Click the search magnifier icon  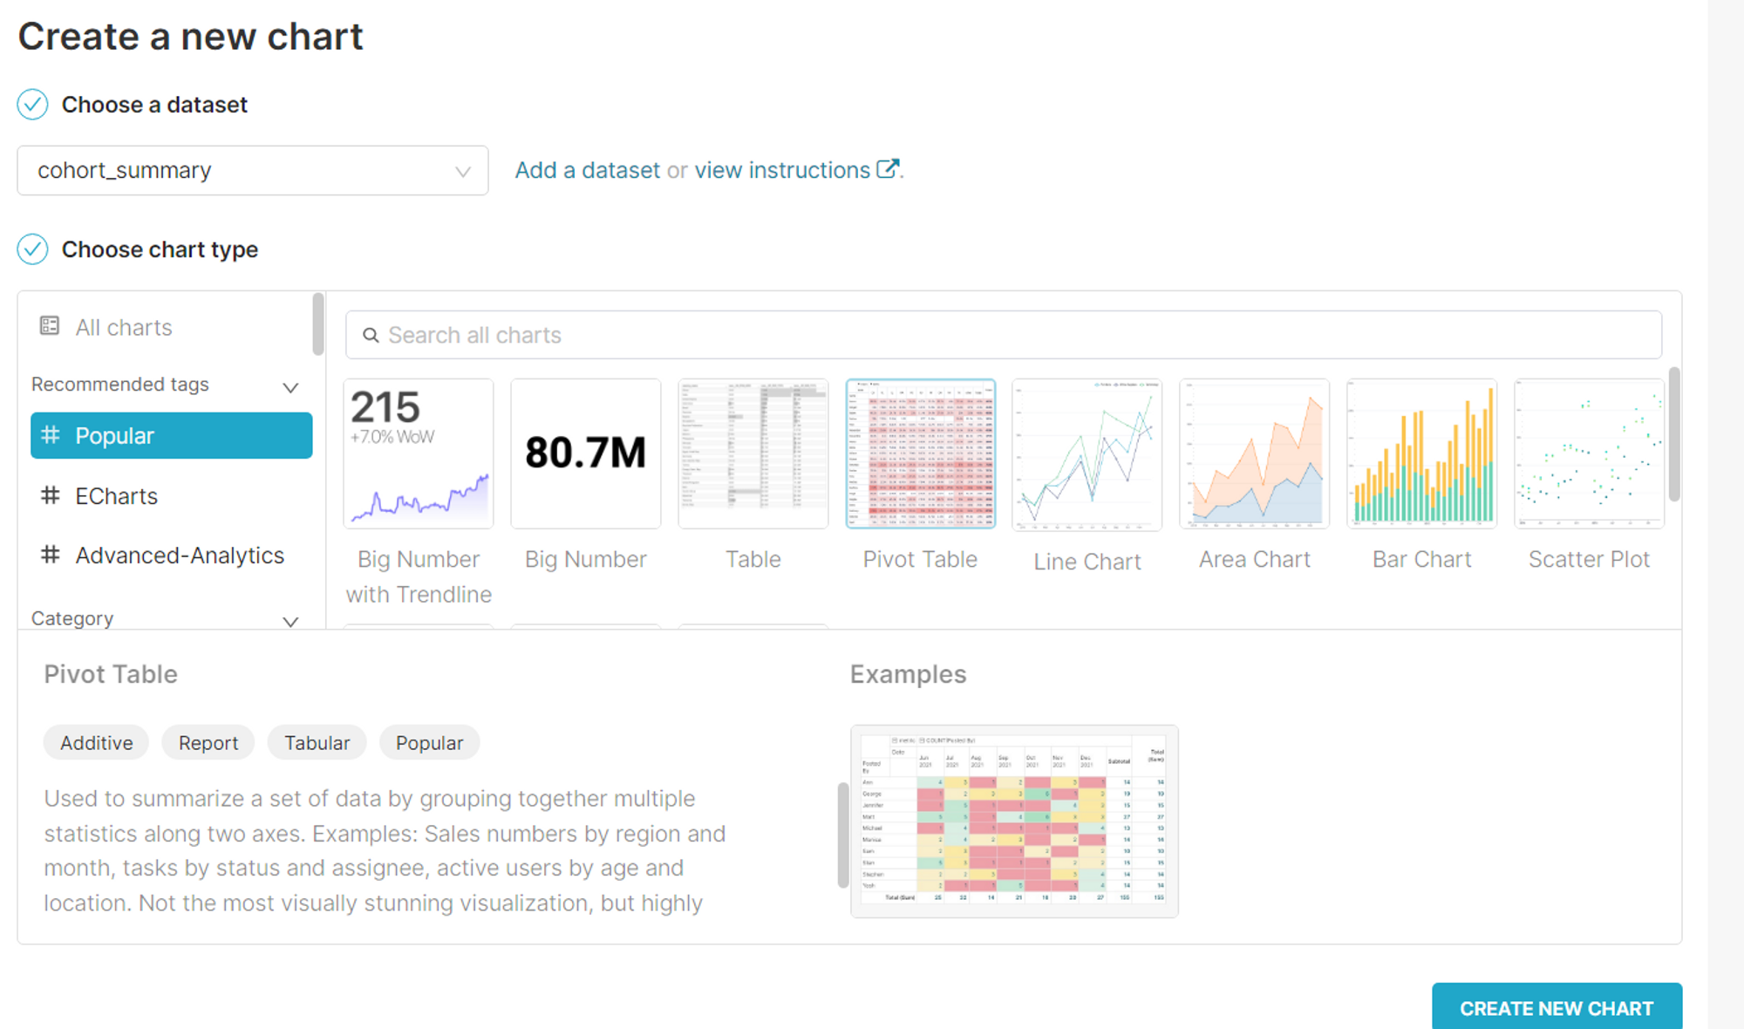pyautogui.click(x=371, y=336)
